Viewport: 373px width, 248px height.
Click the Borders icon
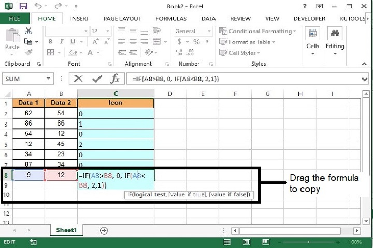(x=50, y=52)
